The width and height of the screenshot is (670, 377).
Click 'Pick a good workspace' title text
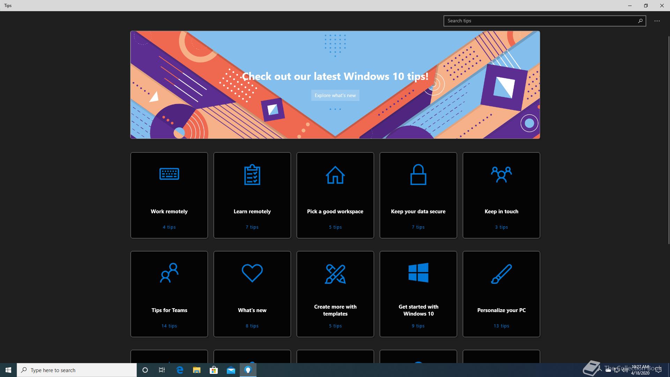(x=335, y=212)
